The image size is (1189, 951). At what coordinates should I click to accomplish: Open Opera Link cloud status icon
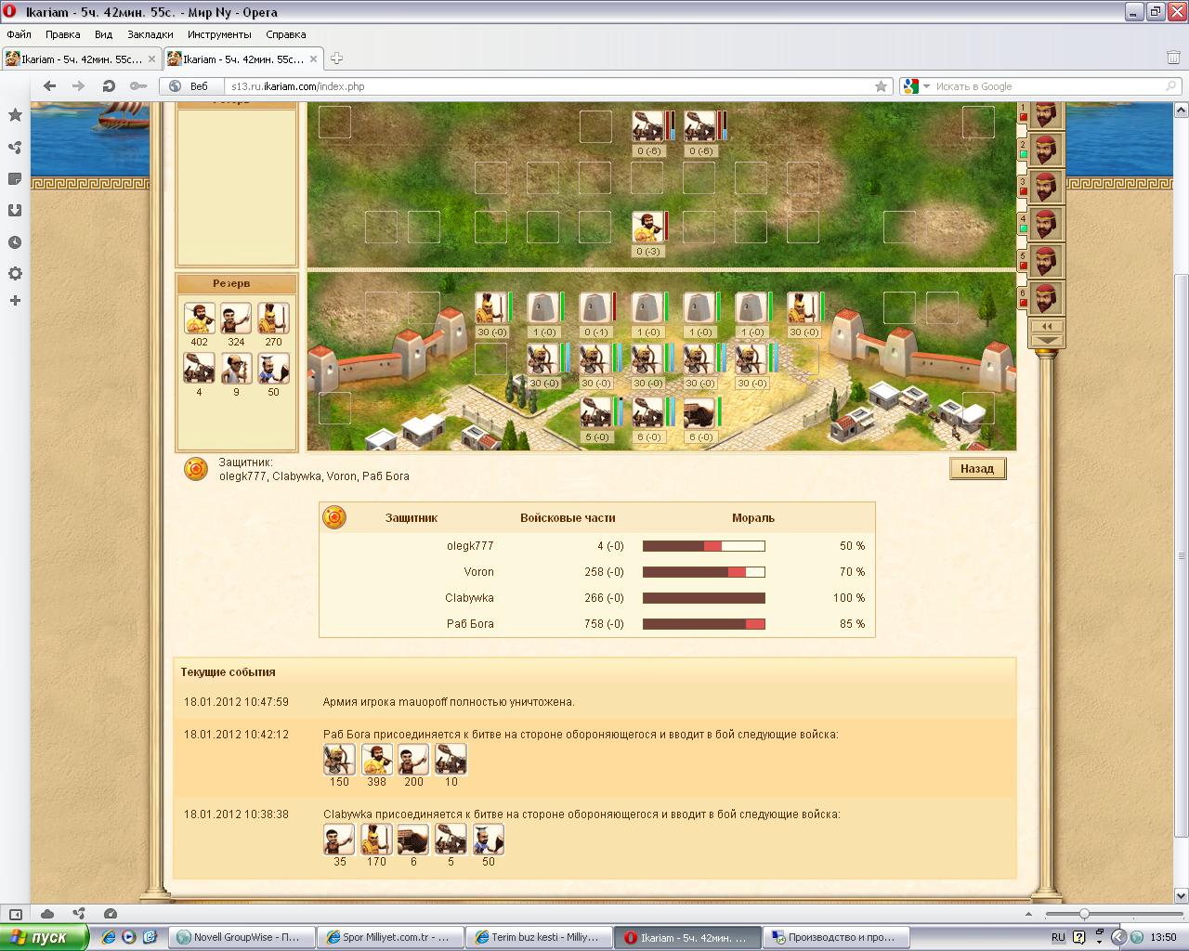47,914
